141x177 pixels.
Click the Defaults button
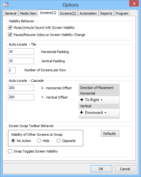[x=110, y=134]
